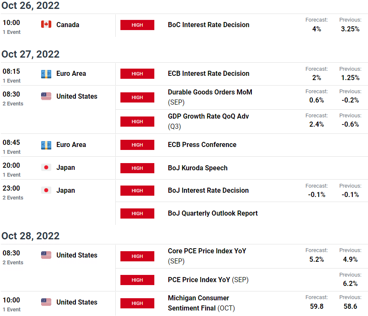Open BoJ Interest Rate Decision event

coord(208,190)
